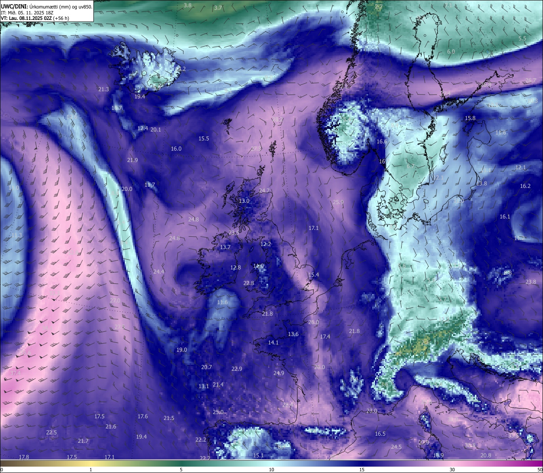Click the 23.0 value on the map
543x473 pixels.
(372, 411)
